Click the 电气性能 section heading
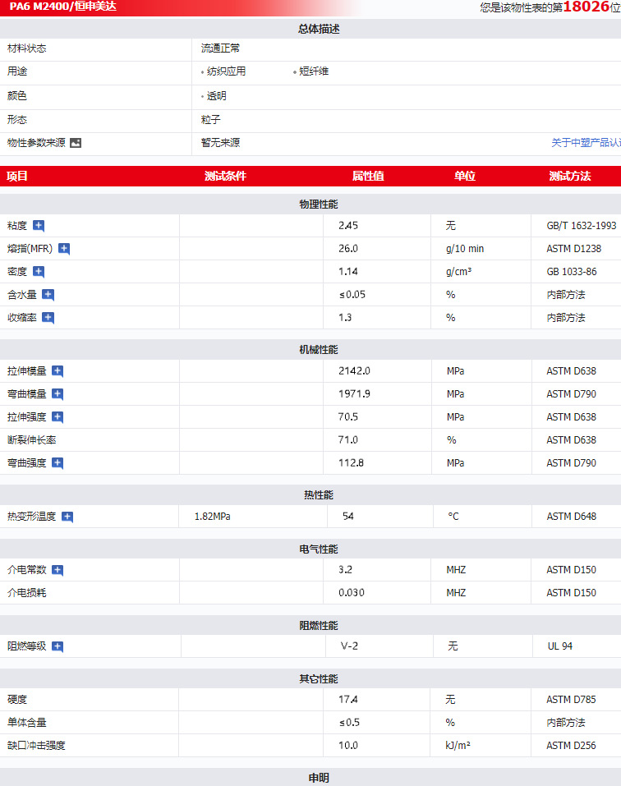Viewport: 621px width, 786px height. tap(319, 549)
